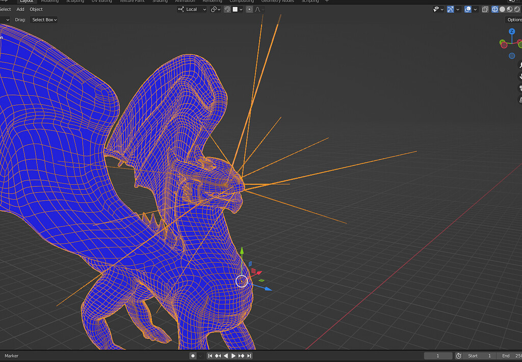Click the proportional editing falloff curve icon
The width and height of the screenshot is (522, 362).
[257, 9]
